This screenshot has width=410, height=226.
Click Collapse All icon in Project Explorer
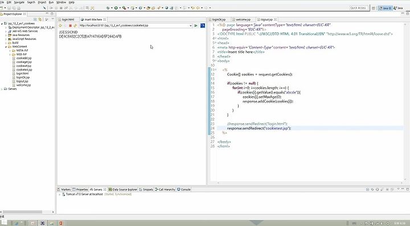(35, 19)
